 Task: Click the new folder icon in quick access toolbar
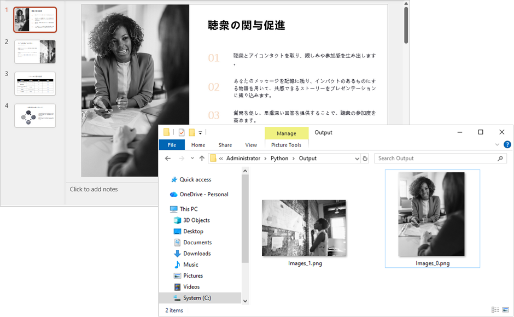pos(192,132)
